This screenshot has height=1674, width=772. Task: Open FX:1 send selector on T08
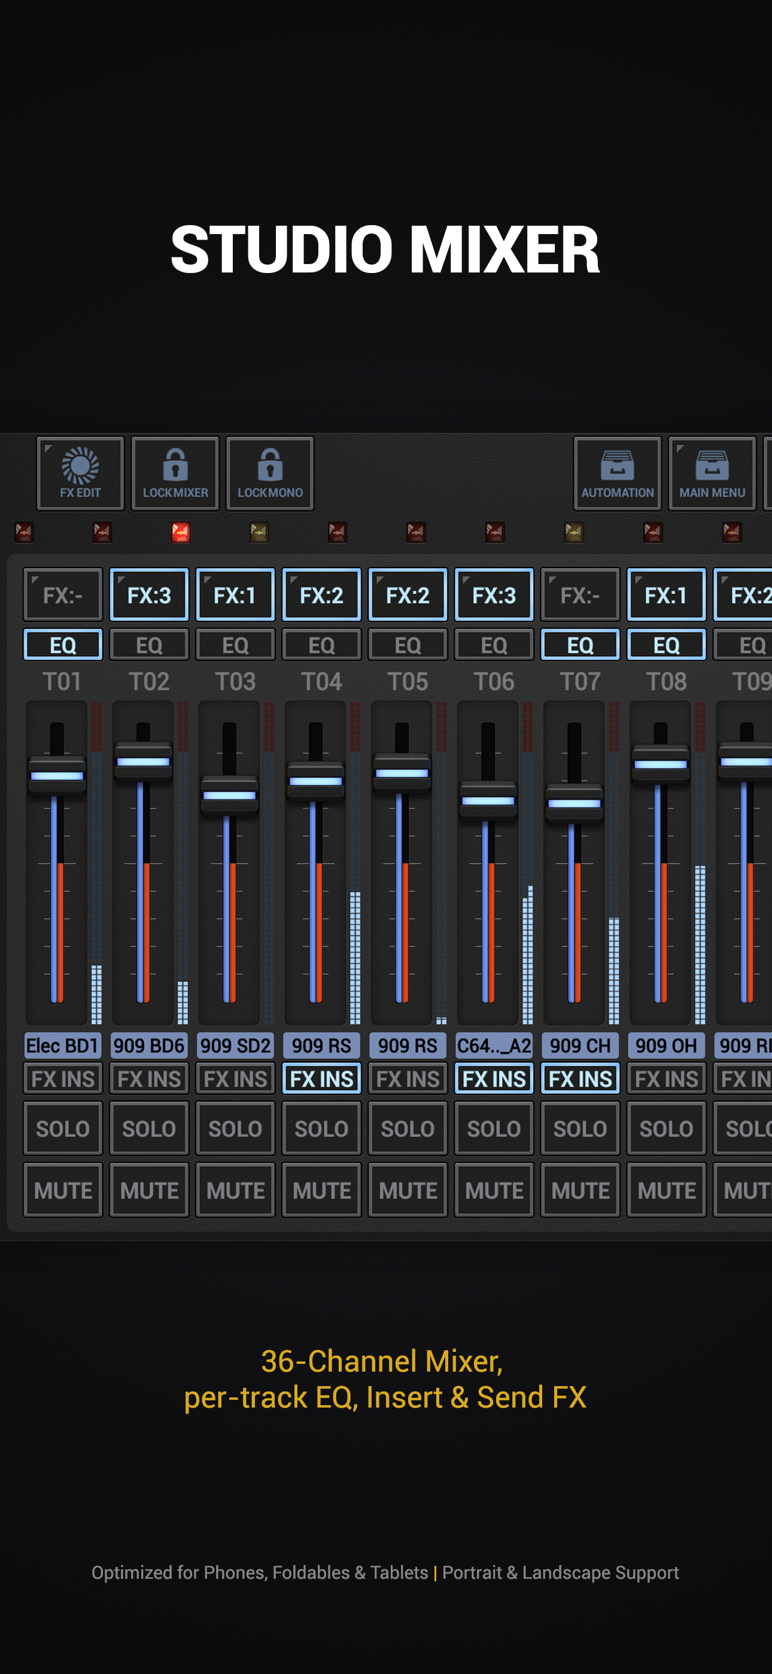(x=666, y=595)
